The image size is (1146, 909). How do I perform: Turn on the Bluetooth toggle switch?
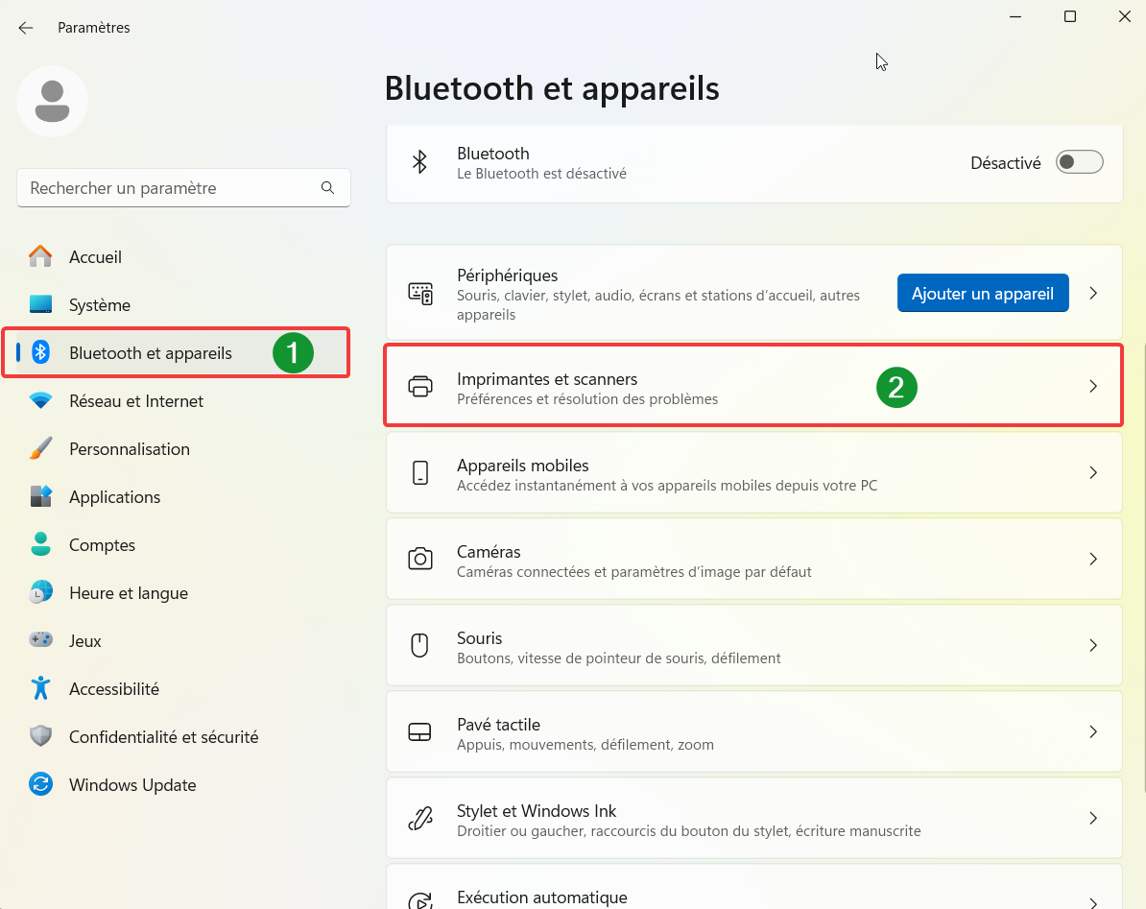pyautogui.click(x=1079, y=162)
